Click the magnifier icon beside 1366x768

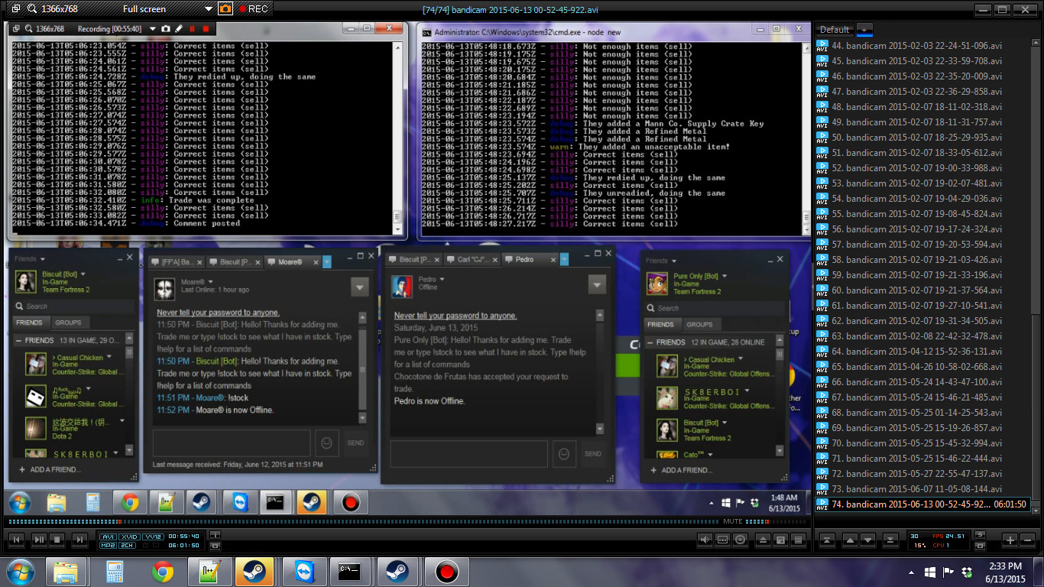tap(31, 9)
